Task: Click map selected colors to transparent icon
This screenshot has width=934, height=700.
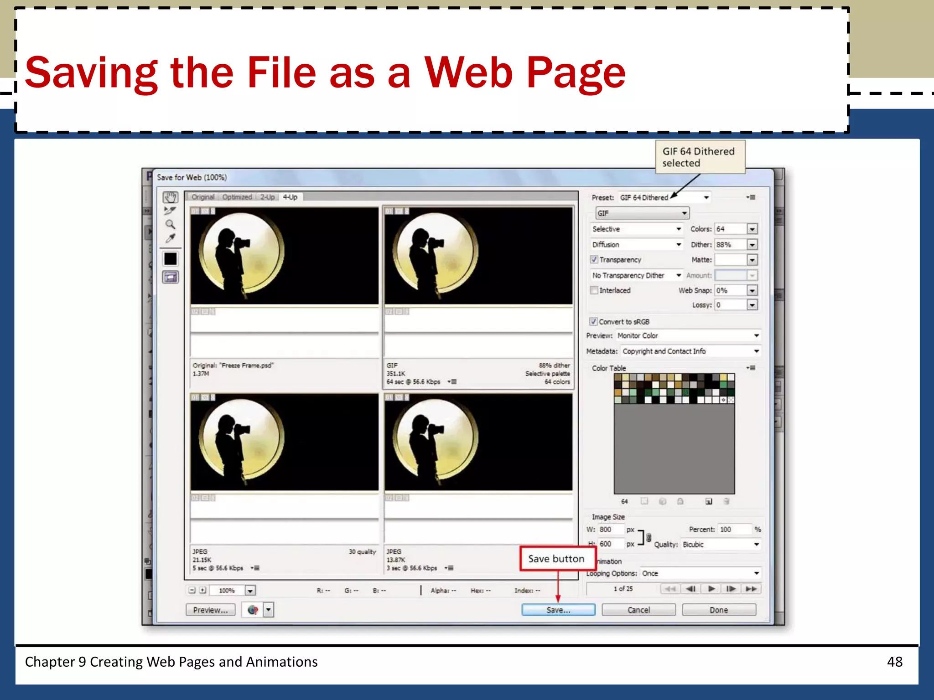Action: pyautogui.click(x=644, y=501)
